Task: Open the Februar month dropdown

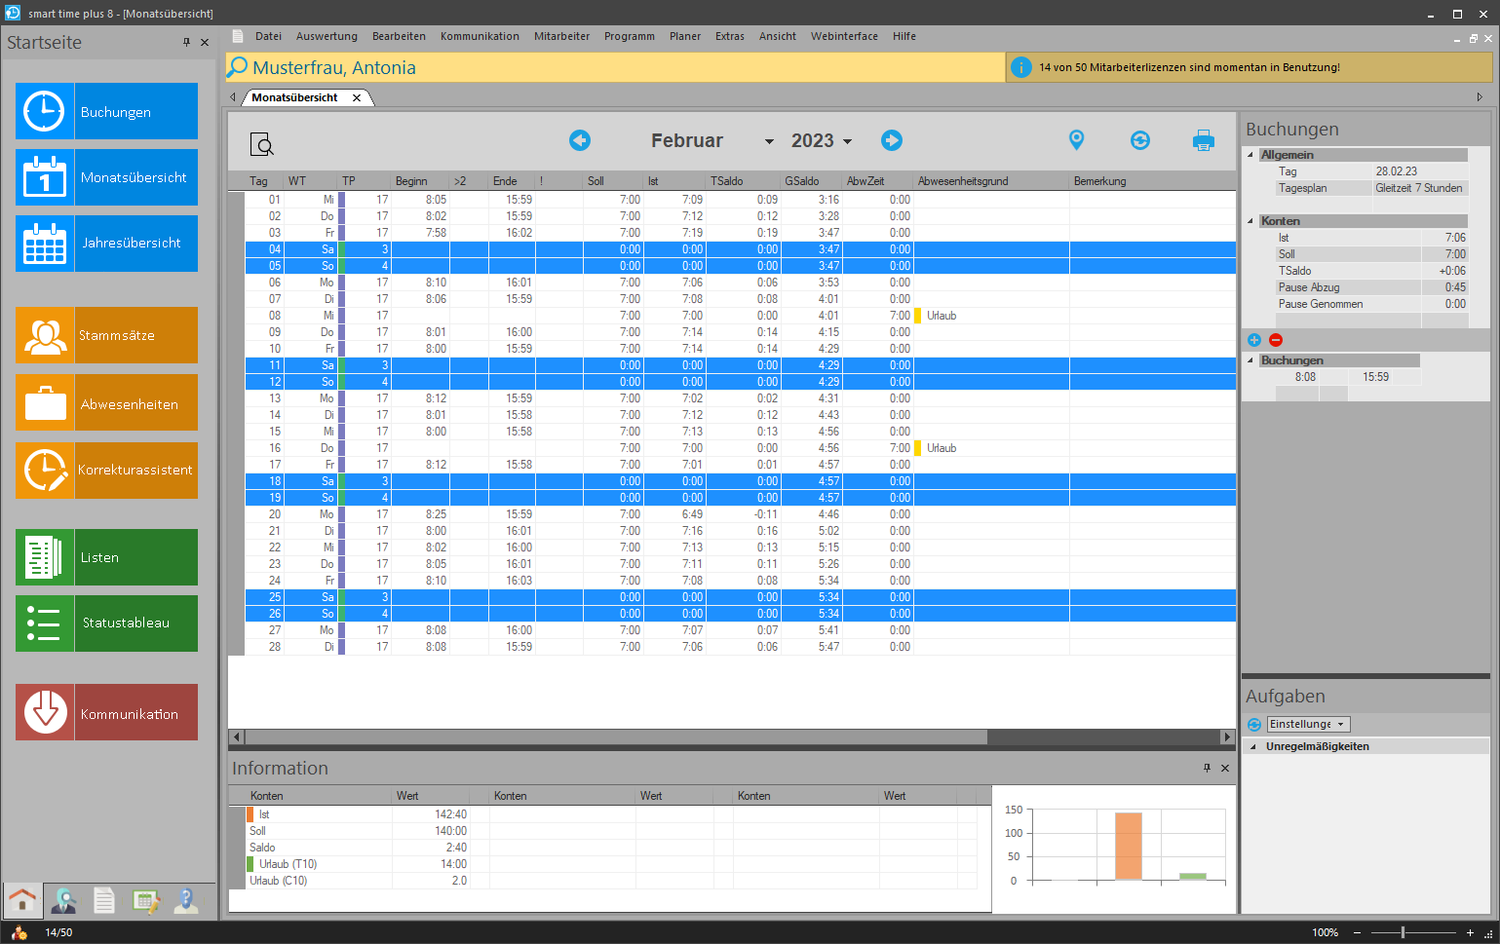Action: pos(769,141)
